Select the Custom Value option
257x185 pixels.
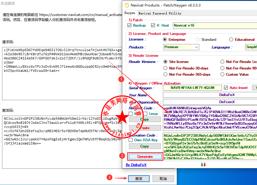point(222,74)
